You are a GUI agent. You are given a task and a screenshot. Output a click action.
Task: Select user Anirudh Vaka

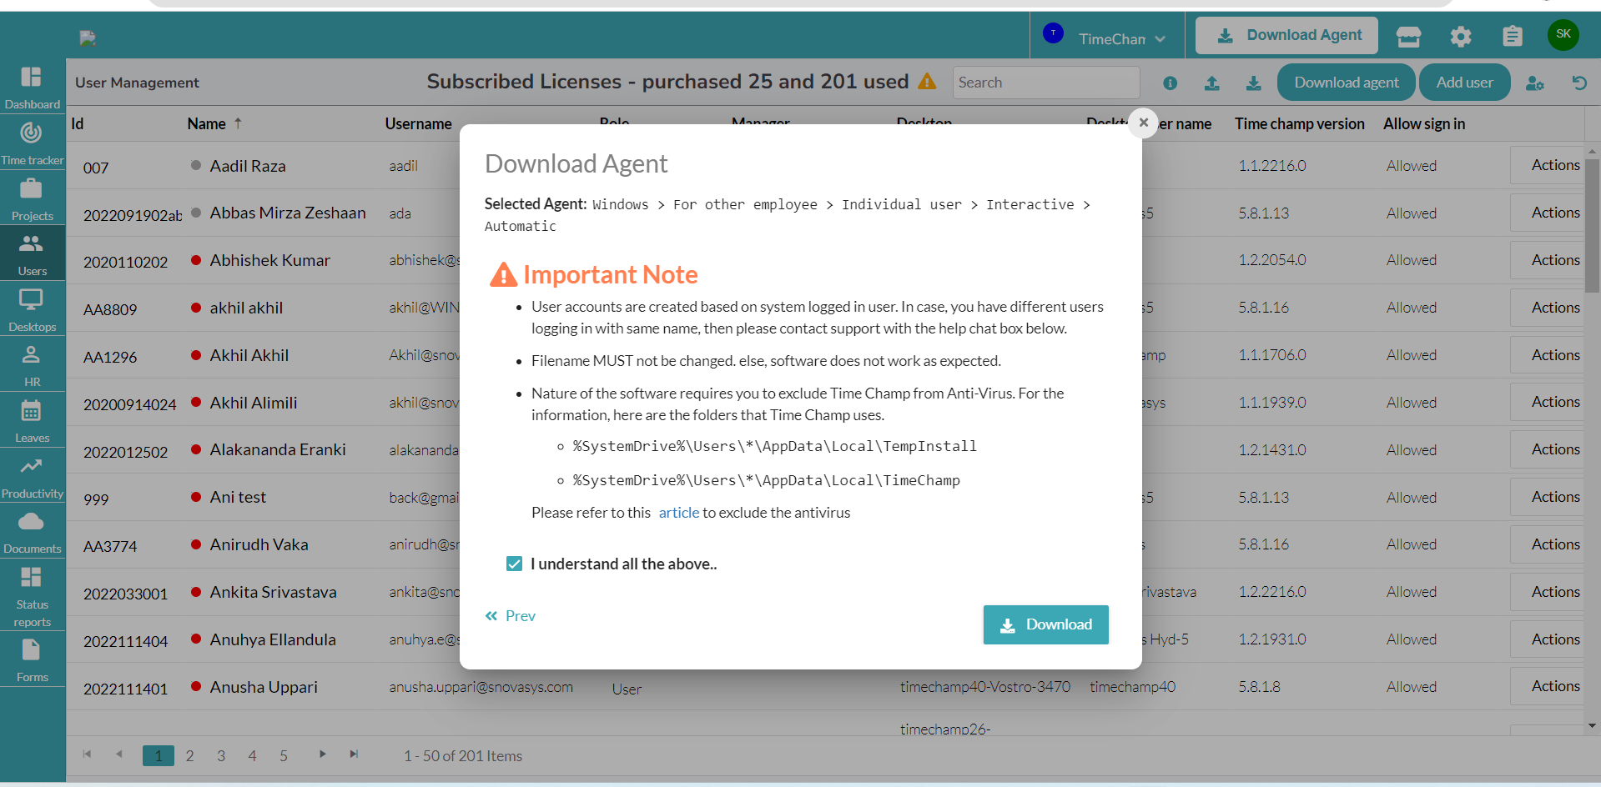coord(259,544)
